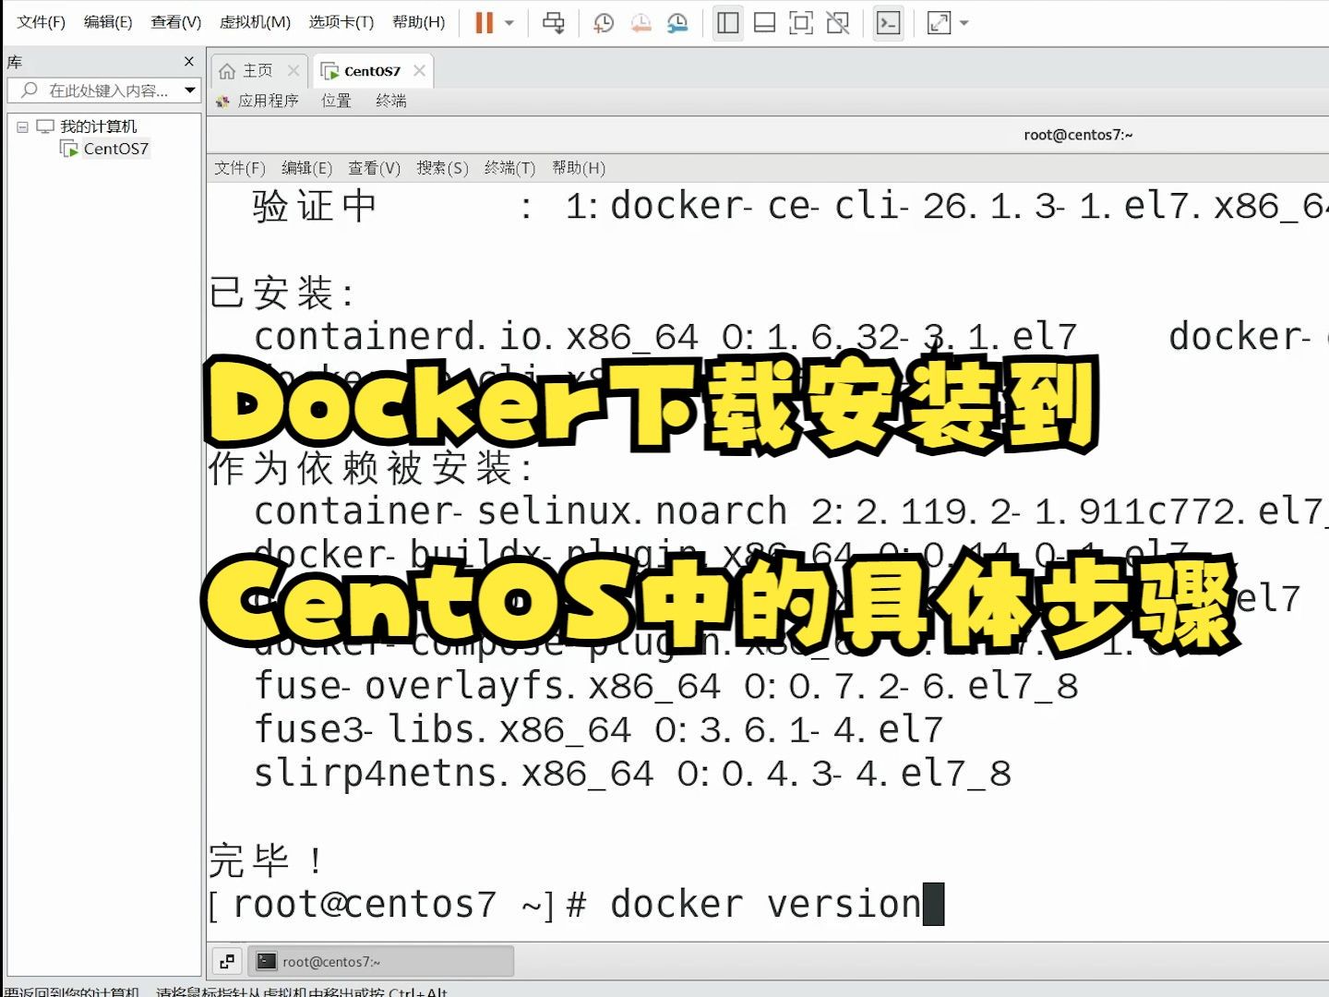Open the snapshot manager
1329x997 pixels.
pos(677,23)
